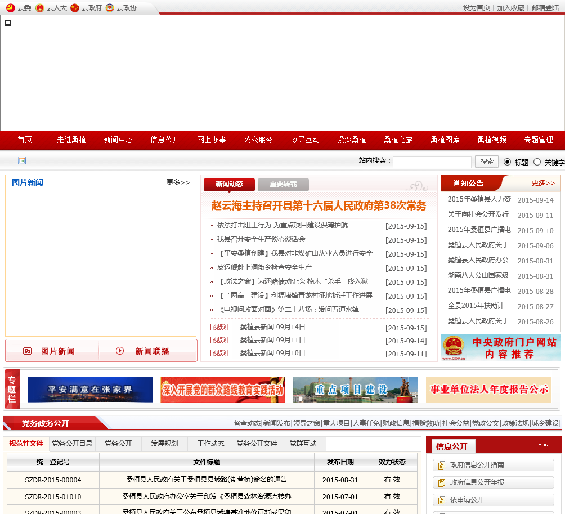
Task: Open news 皮运舰赴上洞街乡检查安全生产
Action: [264, 267]
